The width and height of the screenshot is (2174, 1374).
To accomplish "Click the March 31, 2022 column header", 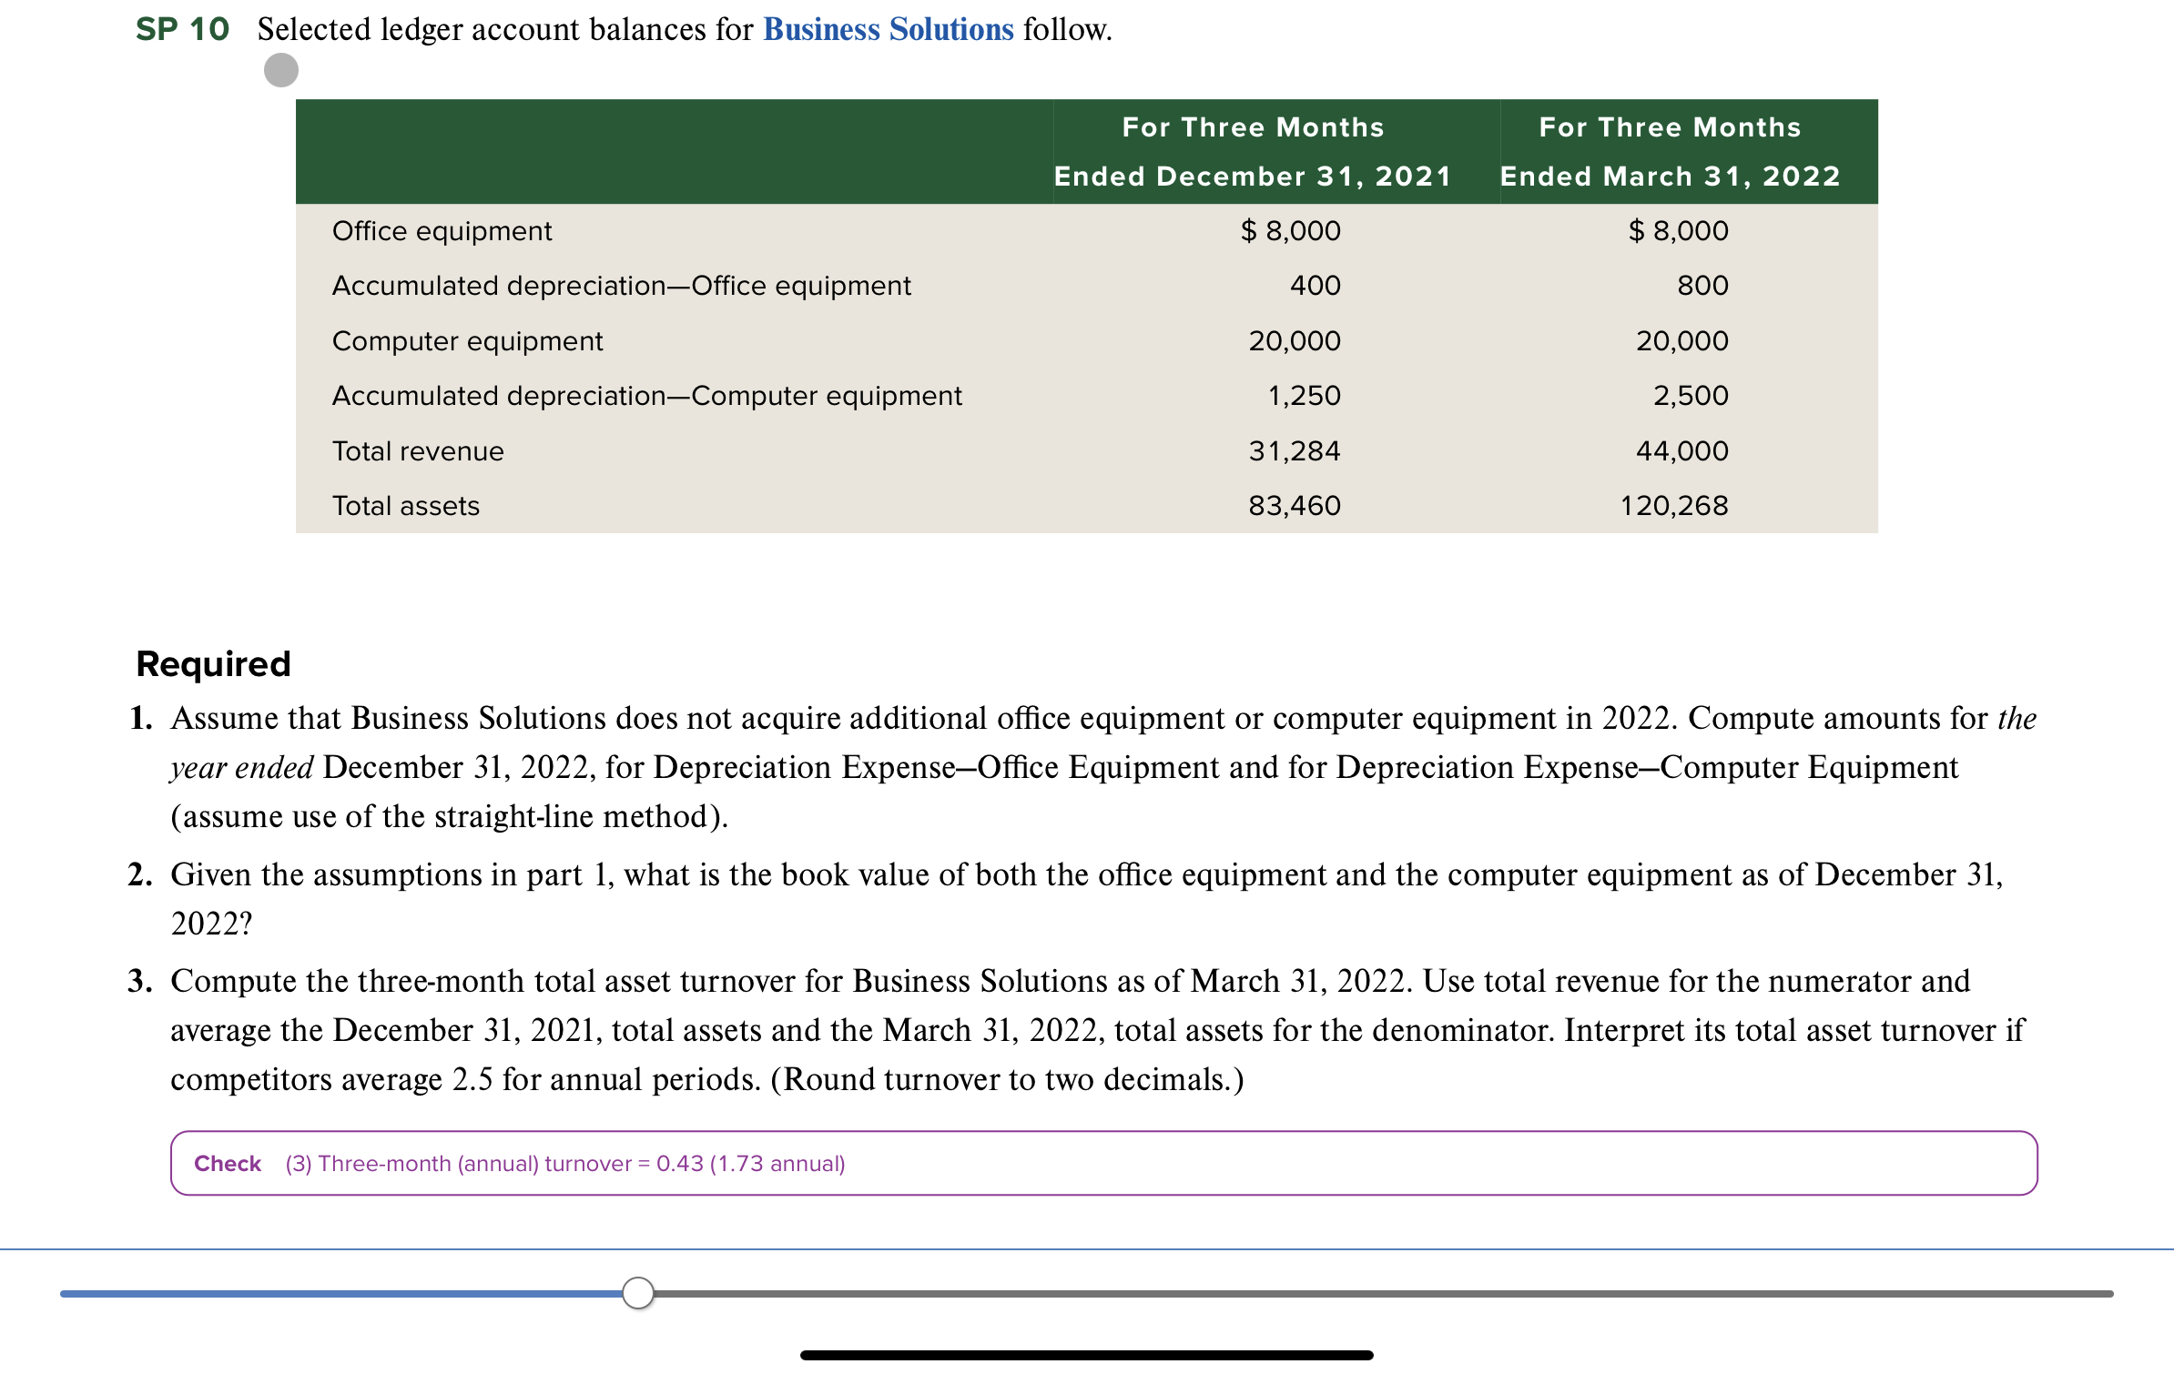I will click(1670, 151).
